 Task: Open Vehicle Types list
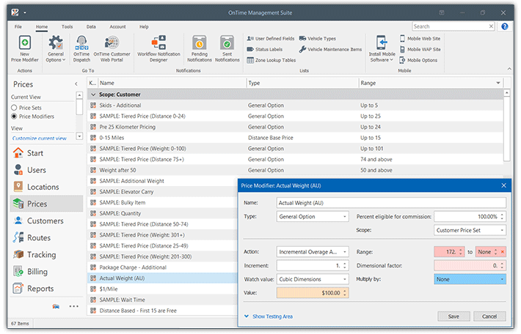(317, 39)
